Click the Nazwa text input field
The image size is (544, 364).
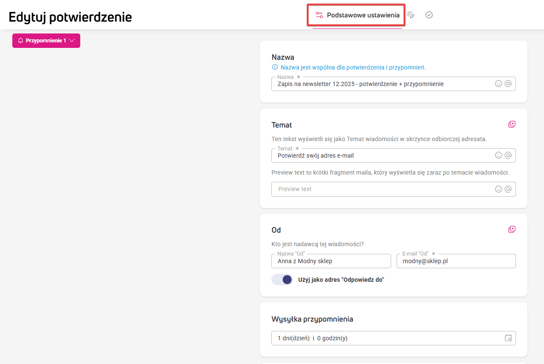tap(382, 84)
